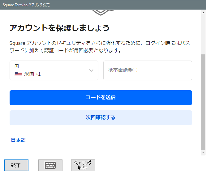Image resolution: width=206 pixels, height=174 pixels.
Task: Open the on-screen keyboard icon button
Action: point(50,165)
